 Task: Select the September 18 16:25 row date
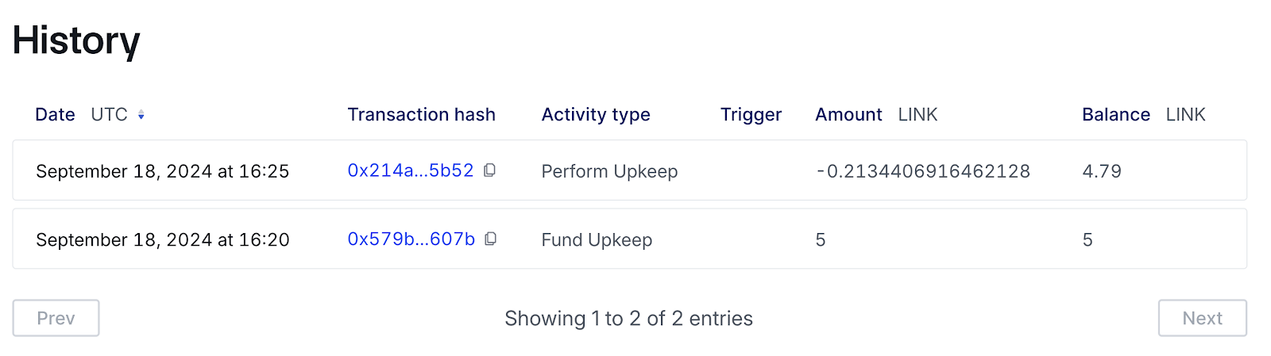(162, 171)
